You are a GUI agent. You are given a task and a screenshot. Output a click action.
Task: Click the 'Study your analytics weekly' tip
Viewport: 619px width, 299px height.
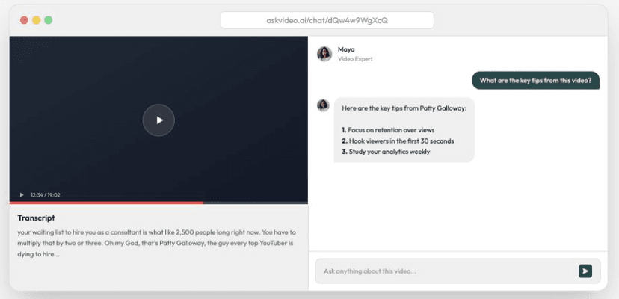click(x=386, y=152)
